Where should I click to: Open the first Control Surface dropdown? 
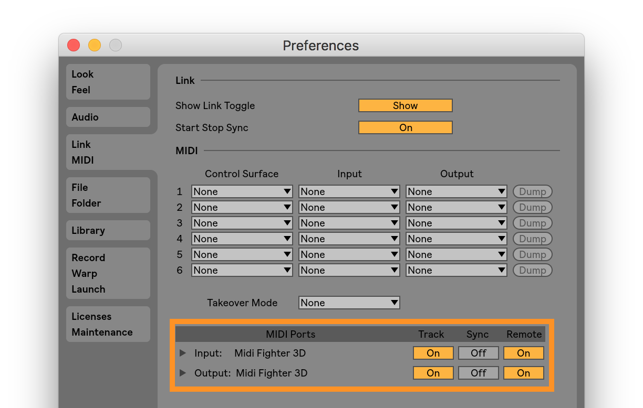(242, 191)
